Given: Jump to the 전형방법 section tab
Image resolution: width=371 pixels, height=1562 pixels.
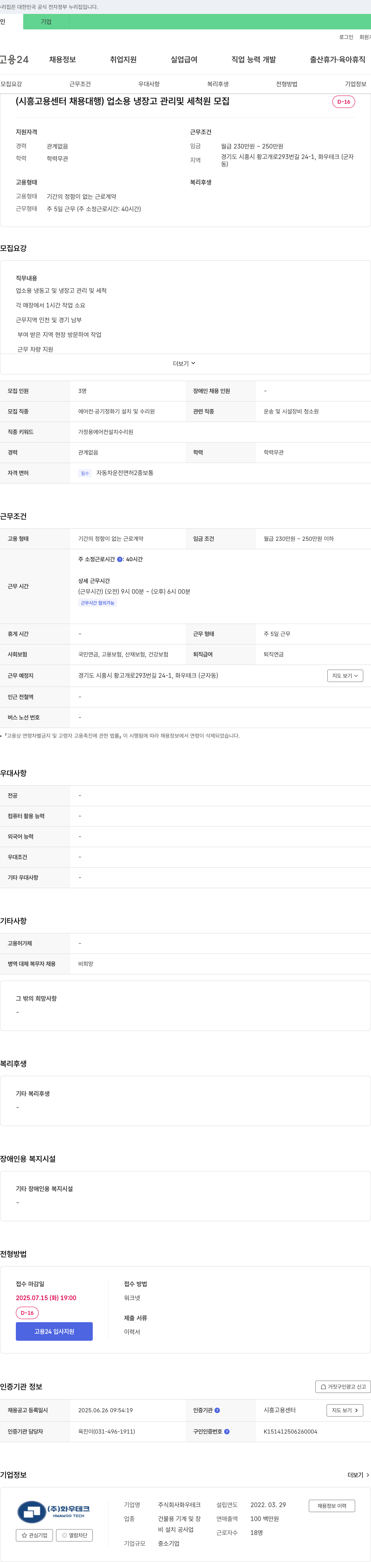Looking at the screenshot, I should click(x=287, y=84).
